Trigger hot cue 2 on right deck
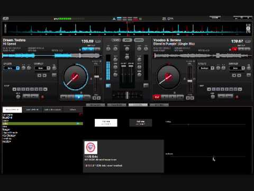 point(241,49)
